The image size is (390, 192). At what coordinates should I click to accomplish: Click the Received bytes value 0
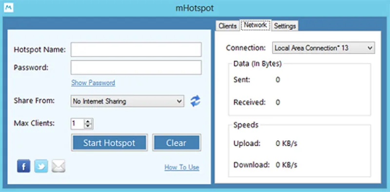(278, 102)
